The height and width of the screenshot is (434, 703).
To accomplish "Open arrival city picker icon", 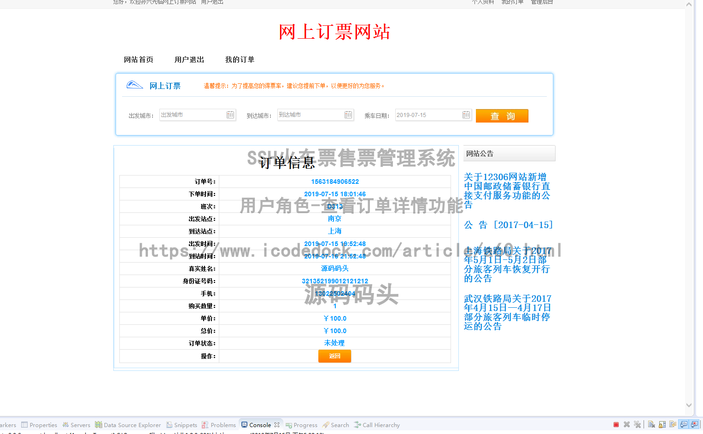I will click(348, 115).
